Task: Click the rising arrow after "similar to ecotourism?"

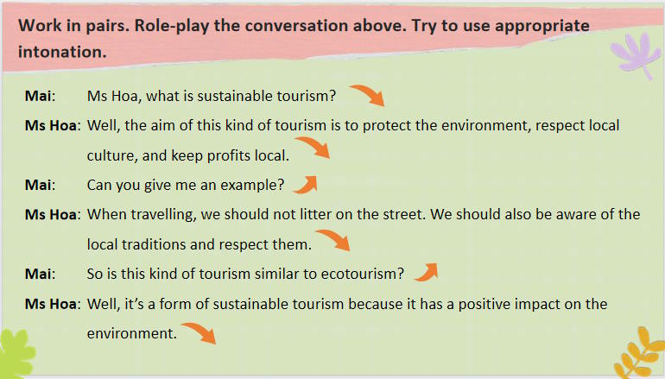Action: (425, 271)
